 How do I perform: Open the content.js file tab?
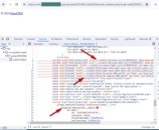tap(54, 44)
